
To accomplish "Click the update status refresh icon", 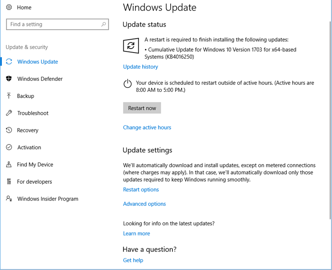I will pyautogui.click(x=131, y=46).
